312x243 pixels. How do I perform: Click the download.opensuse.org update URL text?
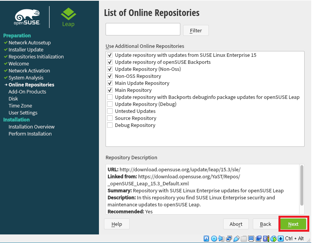click(180, 170)
